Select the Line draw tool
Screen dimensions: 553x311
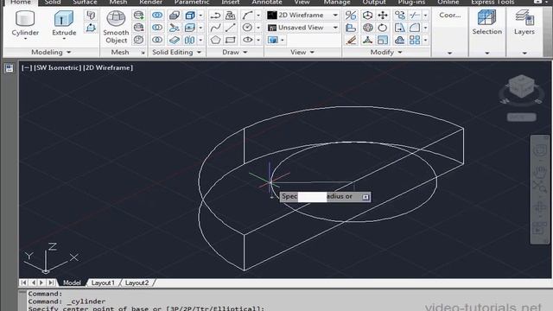231,28
